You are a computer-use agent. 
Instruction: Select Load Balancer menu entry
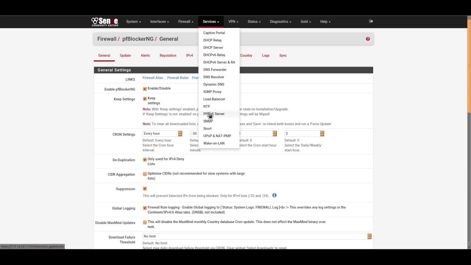coord(214,99)
